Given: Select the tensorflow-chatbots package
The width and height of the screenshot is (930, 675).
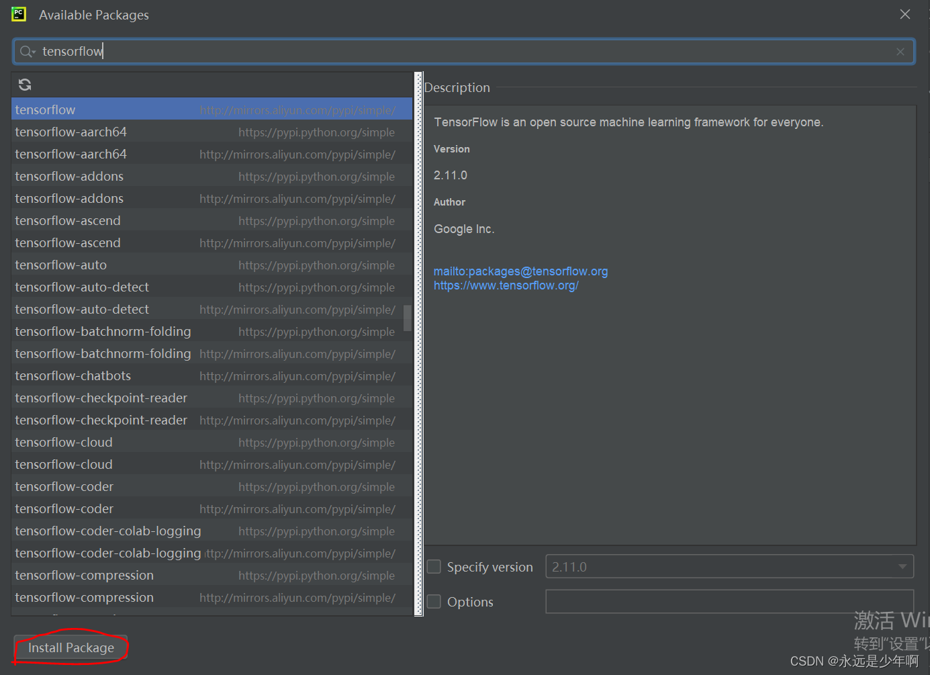Looking at the screenshot, I should point(212,375).
